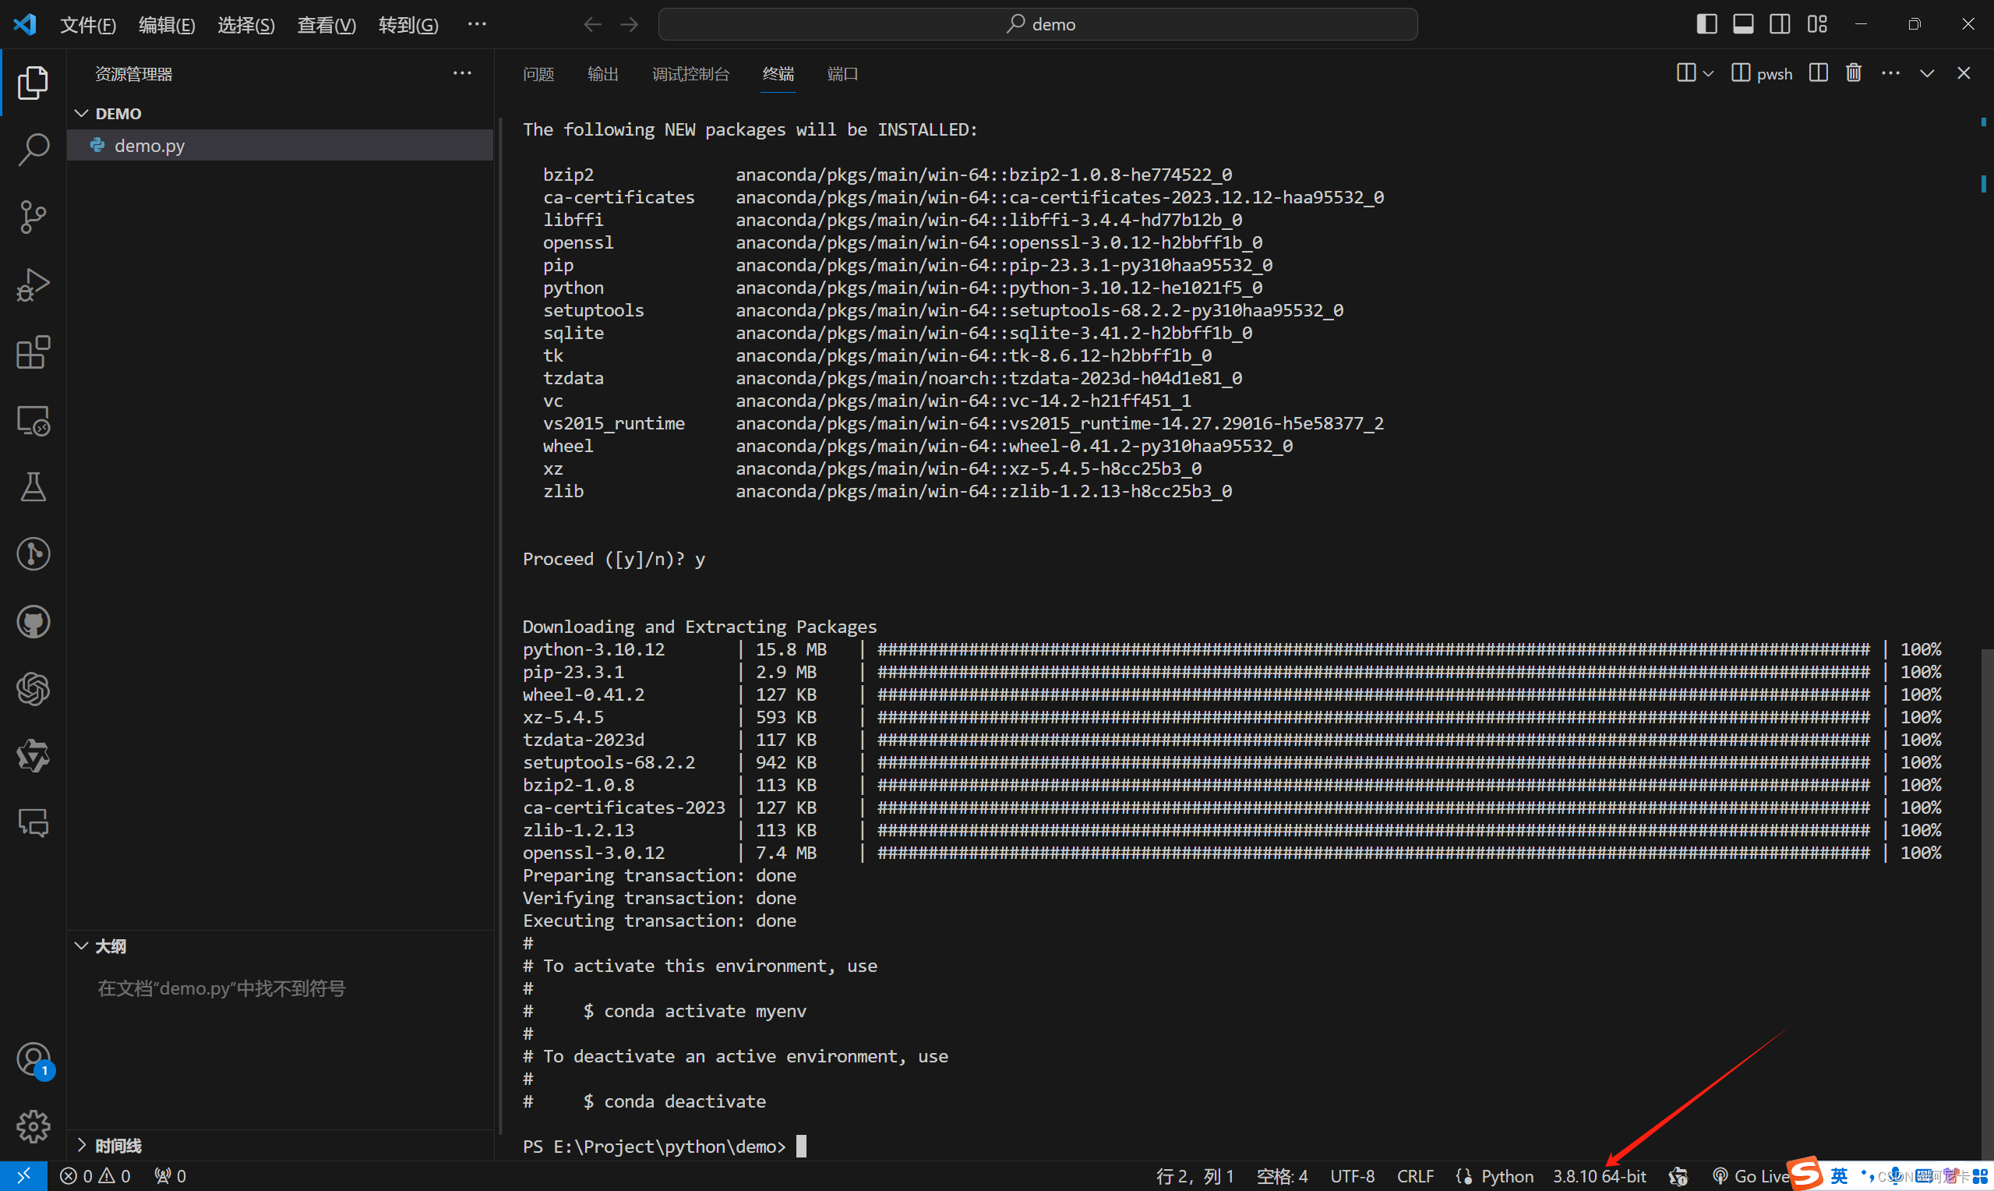This screenshot has width=1994, height=1191.
Task: Open the Run and Debug view
Action: 33,284
